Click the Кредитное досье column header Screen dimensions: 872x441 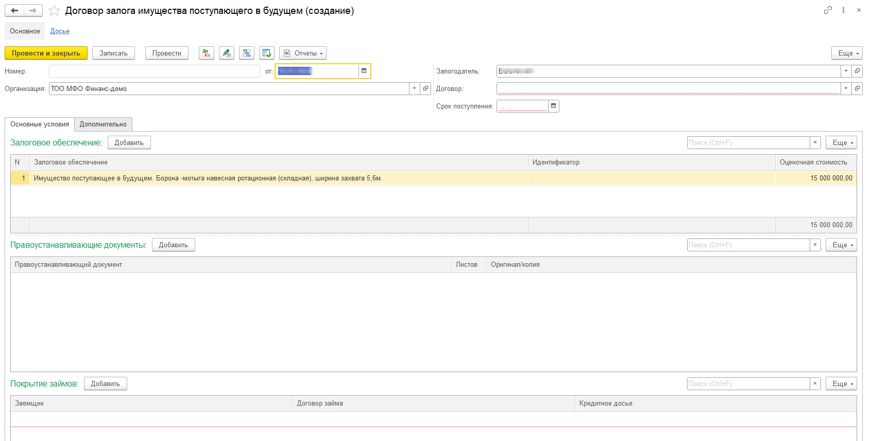click(716, 403)
